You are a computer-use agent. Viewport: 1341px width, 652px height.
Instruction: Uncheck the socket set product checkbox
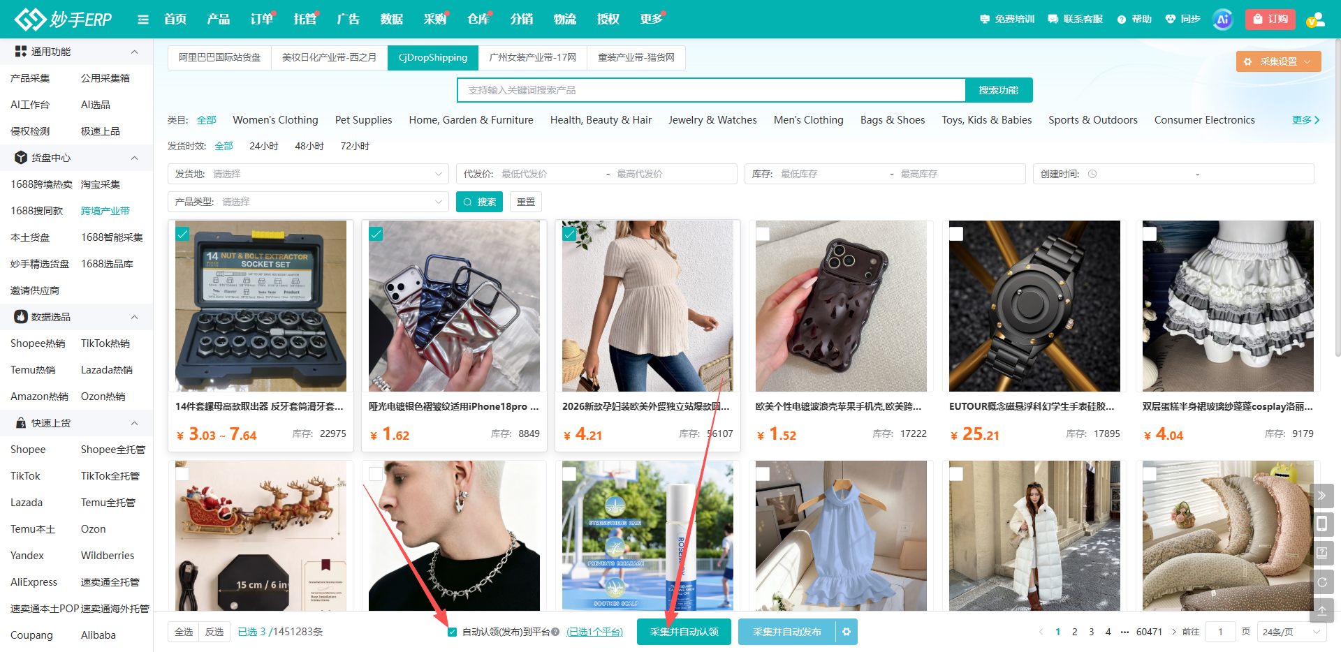point(182,234)
